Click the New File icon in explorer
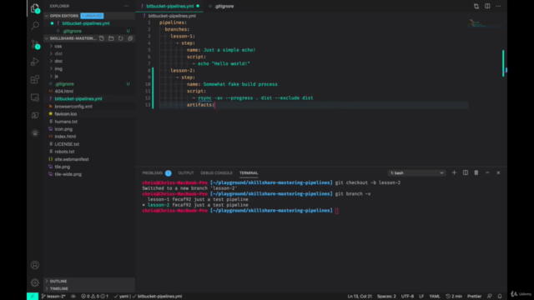This screenshot has width=534, height=300. click(x=102, y=38)
